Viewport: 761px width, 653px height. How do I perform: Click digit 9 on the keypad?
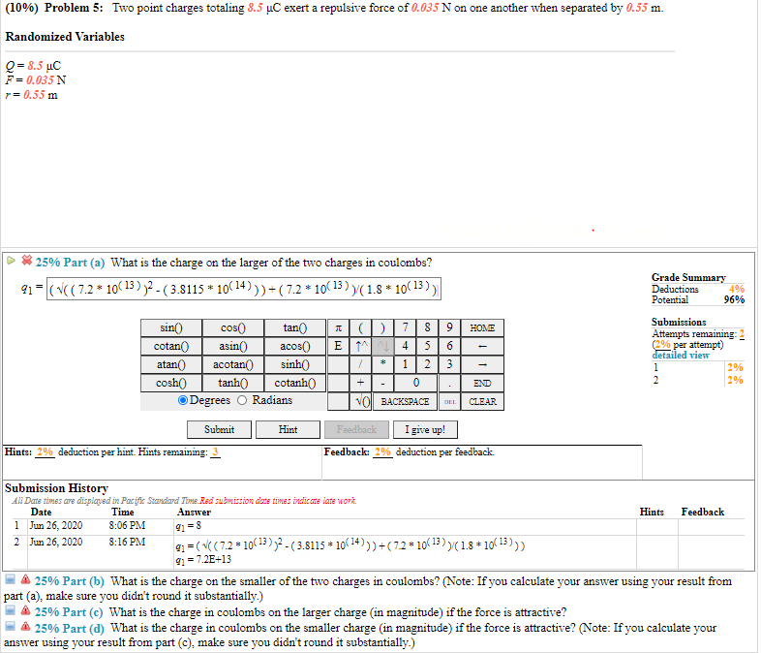[x=450, y=327]
